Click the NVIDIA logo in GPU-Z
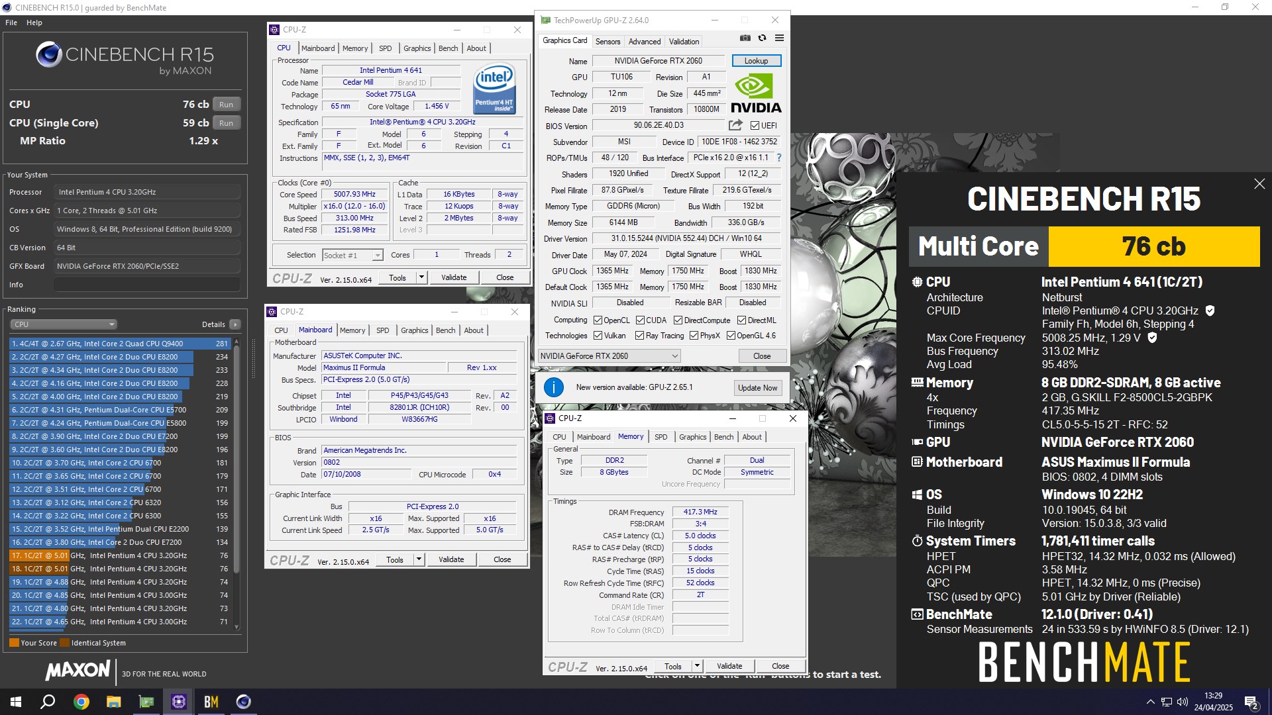 pyautogui.click(x=756, y=93)
